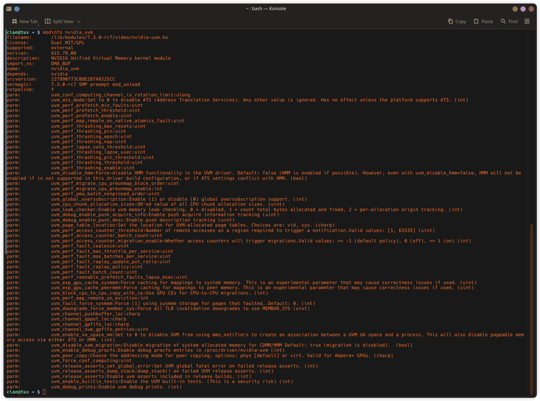Screen dimensions: 540x401
Task: Click parameter uvm_perf_prefetch_enable:uint
Action: pyautogui.click(x=91, y=116)
